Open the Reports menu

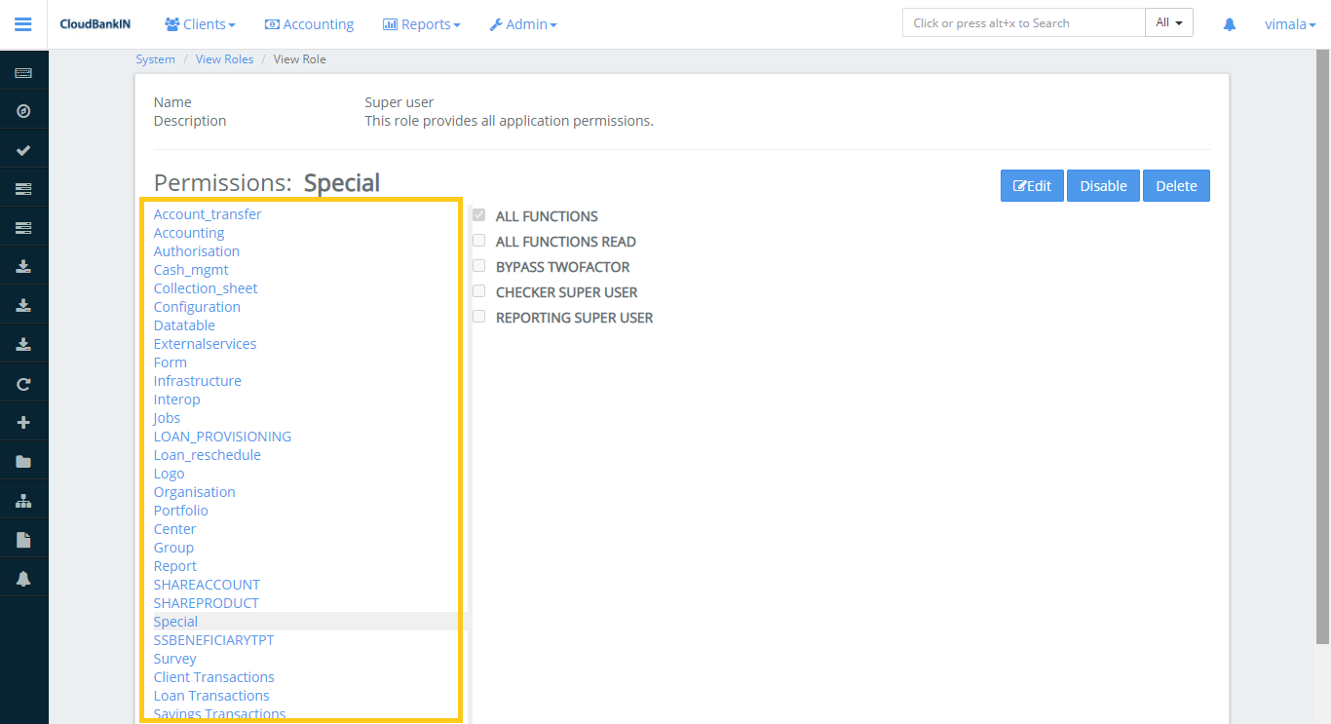(x=421, y=24)
